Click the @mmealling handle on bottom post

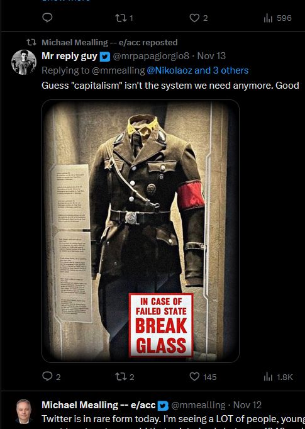(x=198, y=405)
